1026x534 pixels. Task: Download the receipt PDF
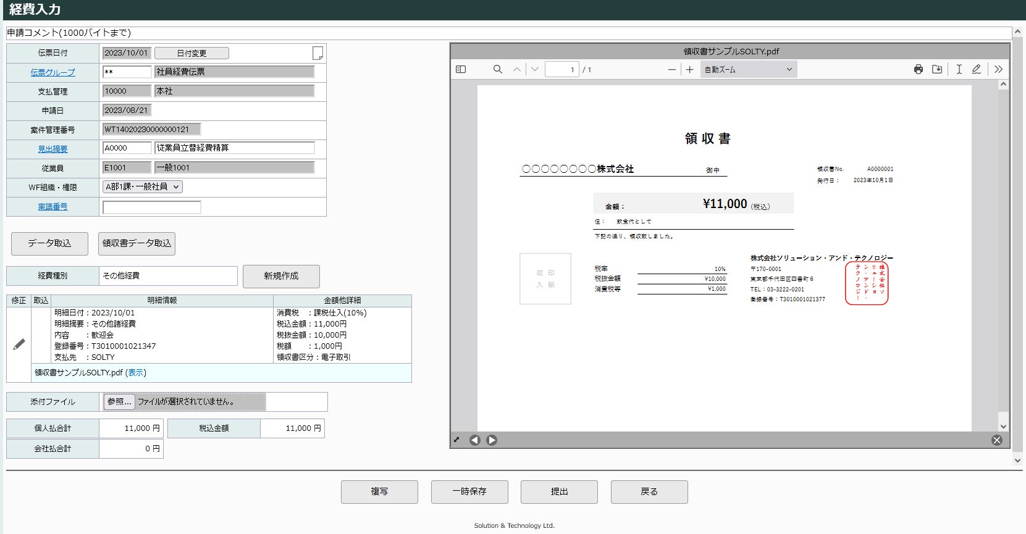tap(937, 70)
